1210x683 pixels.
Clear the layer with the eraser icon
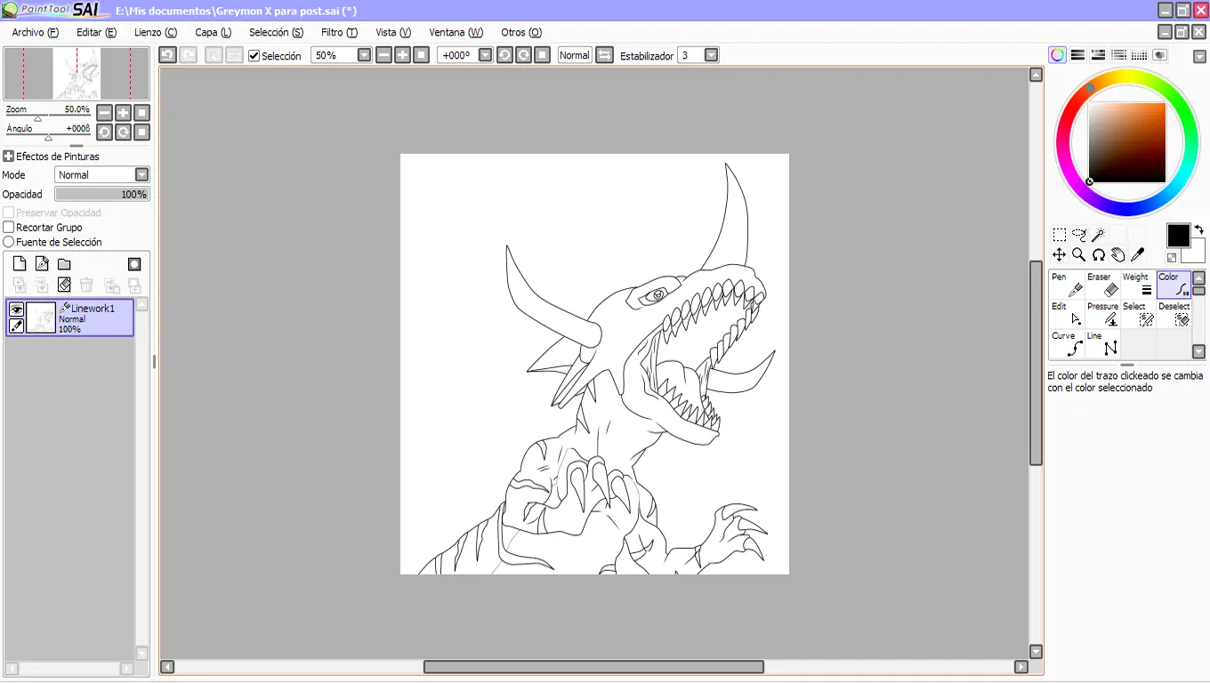click(x=64, y=285)
